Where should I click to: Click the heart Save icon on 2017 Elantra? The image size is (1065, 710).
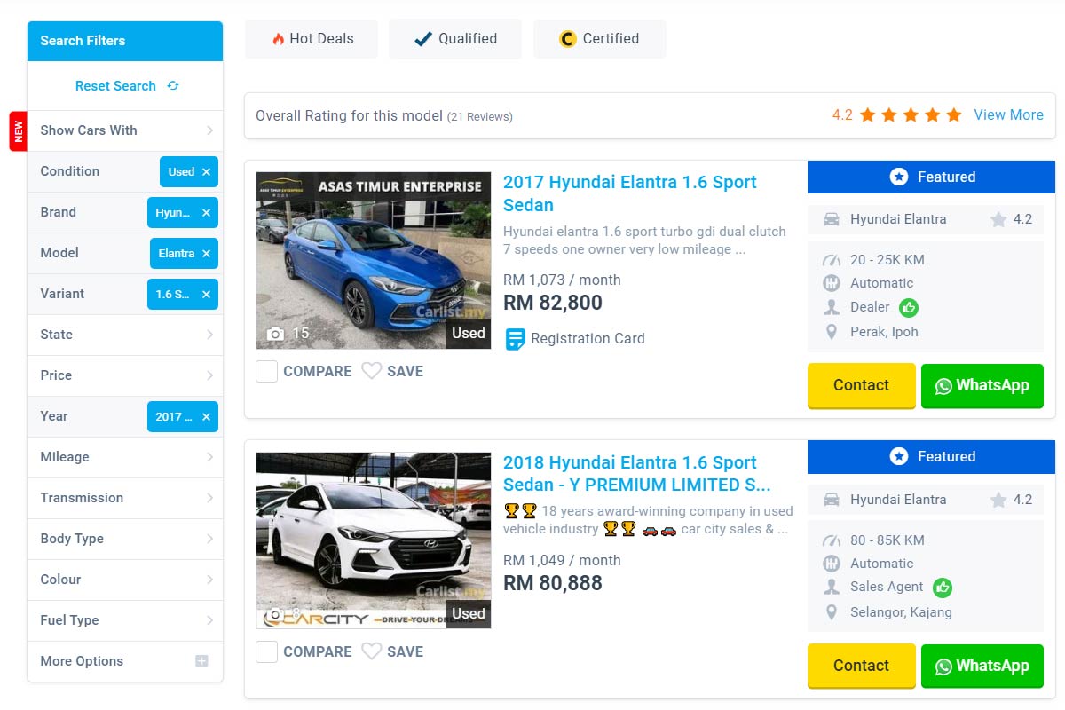pos(372,371)
